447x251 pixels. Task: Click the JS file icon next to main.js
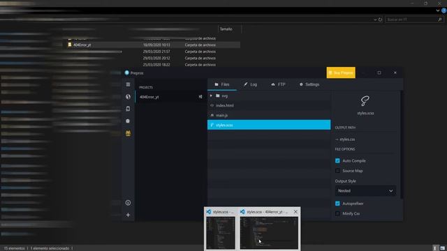pyautogui.click(x=212, y=115)
